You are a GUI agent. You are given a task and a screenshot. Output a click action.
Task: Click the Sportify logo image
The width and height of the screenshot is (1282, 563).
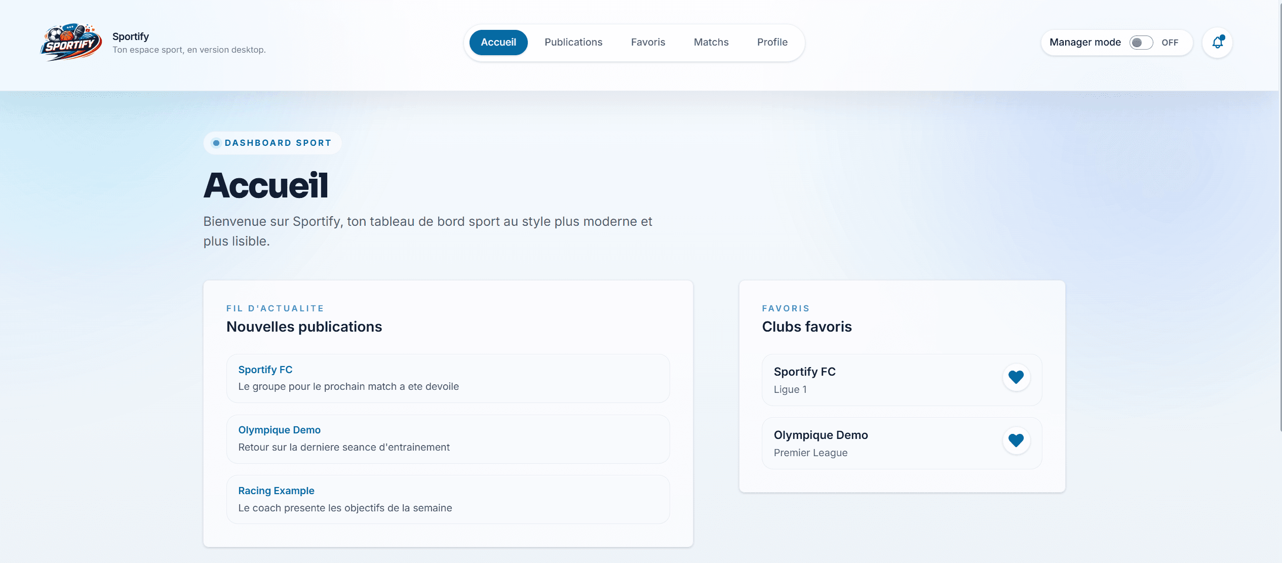tap(71, 43)
